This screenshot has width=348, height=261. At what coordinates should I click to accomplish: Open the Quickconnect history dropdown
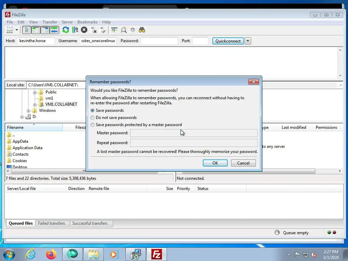coord(248,41)
